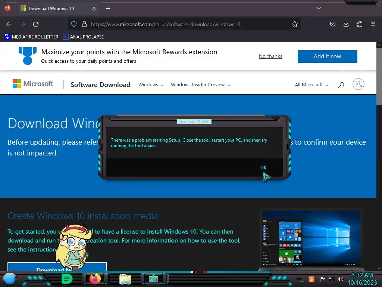382x287 pixels.
Task: Click the Java update tray icon
Action: coord(311,279)
